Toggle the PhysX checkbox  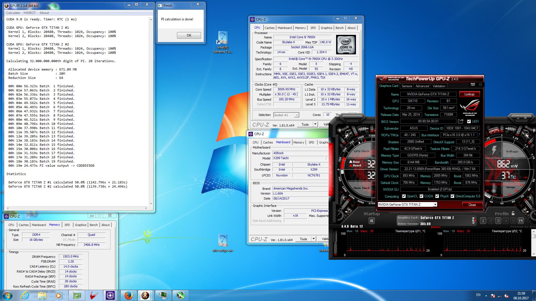[437, 196]
